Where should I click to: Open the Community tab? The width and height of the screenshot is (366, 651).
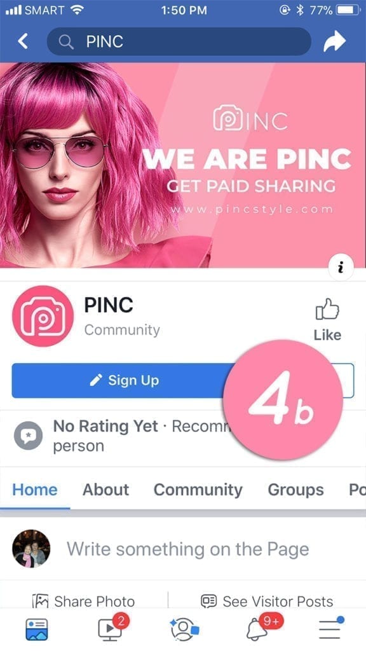[x=198, y=490]
